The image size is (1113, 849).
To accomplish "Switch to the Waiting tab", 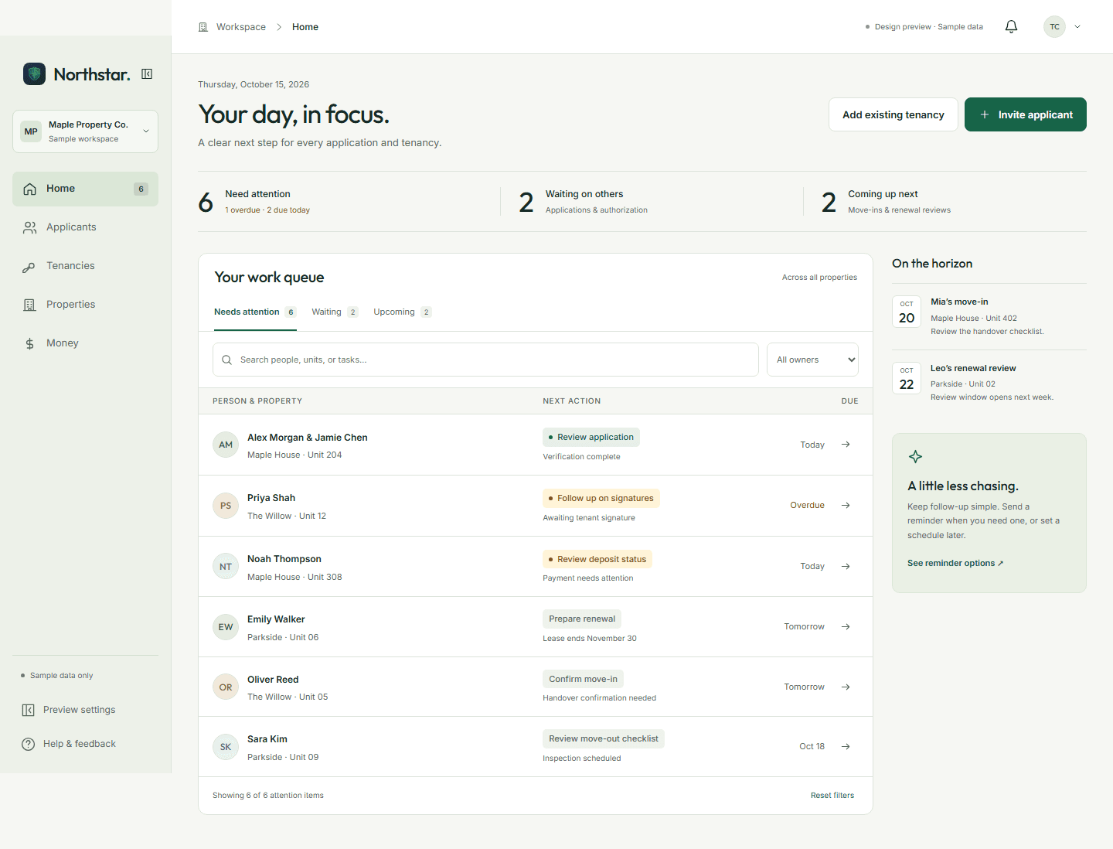I will coord(335,312).
